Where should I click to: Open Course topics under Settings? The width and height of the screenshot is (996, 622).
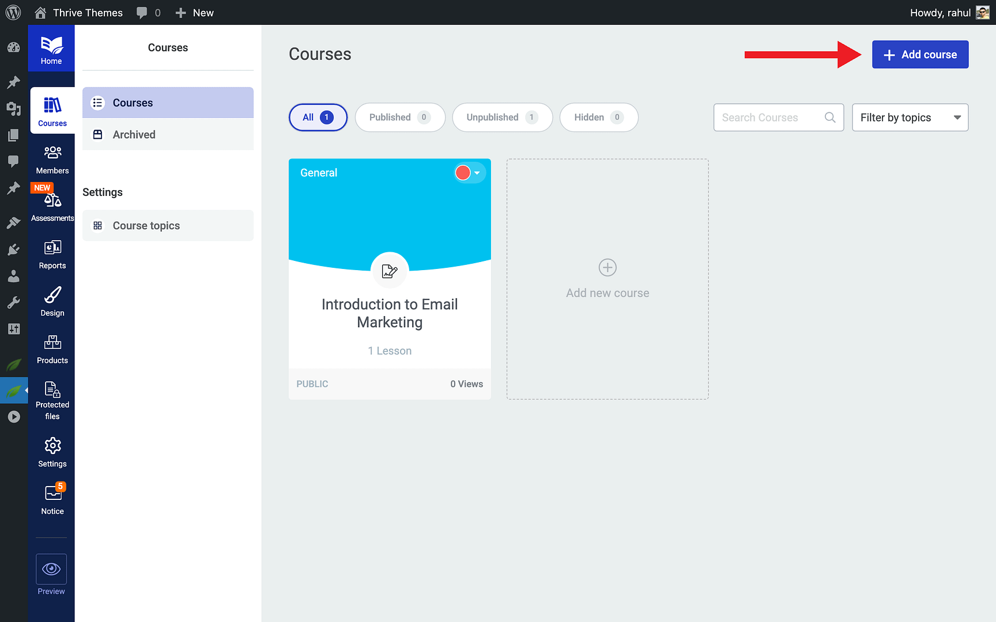tap(146, 225)
